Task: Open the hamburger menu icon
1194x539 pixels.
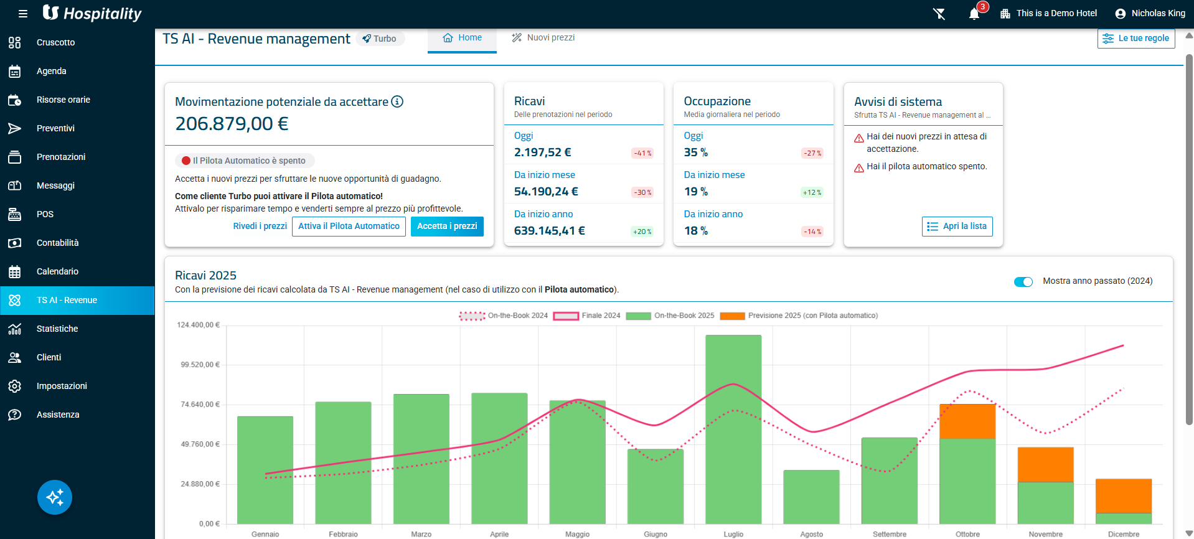Action: pyautogui.click(x=23, y=14)
